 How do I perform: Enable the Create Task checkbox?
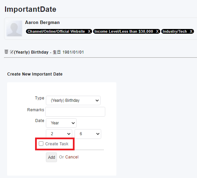click(41, 144)
